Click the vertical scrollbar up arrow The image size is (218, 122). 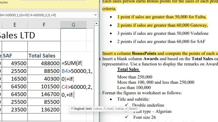pos(96,23)
